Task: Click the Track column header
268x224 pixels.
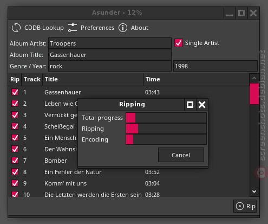Action: click(32, 79)
